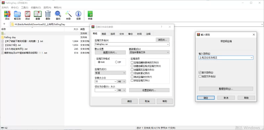The height and width of the screenshot is (130, 264).
Task: Open dictionary size 32 dropdown
Action: (x=115, y=81)
